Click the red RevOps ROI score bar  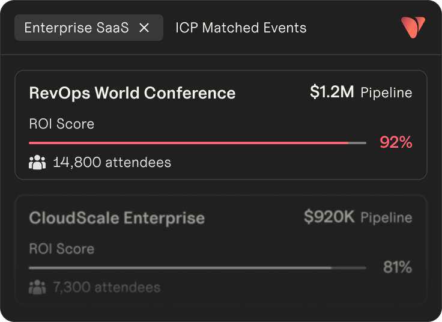click(x=189, y=143)
